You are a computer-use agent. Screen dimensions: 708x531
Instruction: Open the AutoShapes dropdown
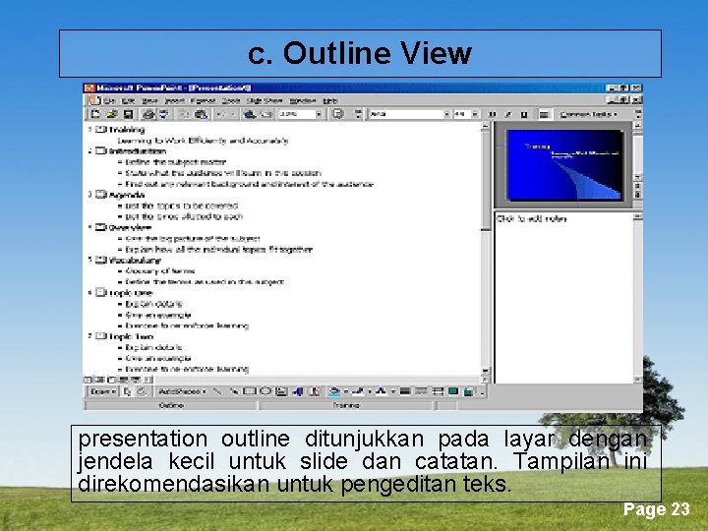pos(182,391)
